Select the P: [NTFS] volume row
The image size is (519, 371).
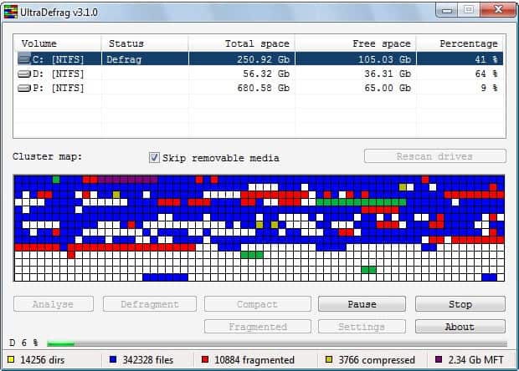point(259,88)
